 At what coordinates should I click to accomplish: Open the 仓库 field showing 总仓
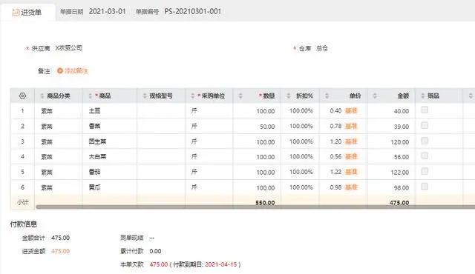point(322,48)
